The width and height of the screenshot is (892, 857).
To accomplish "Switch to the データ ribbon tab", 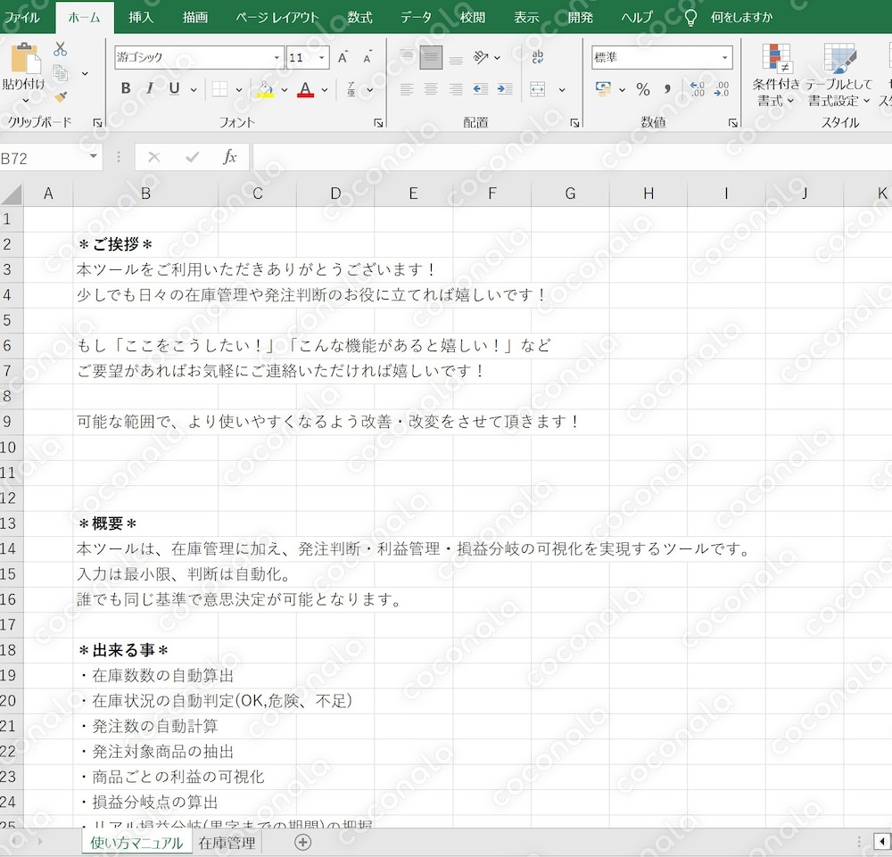I will 416,18.
